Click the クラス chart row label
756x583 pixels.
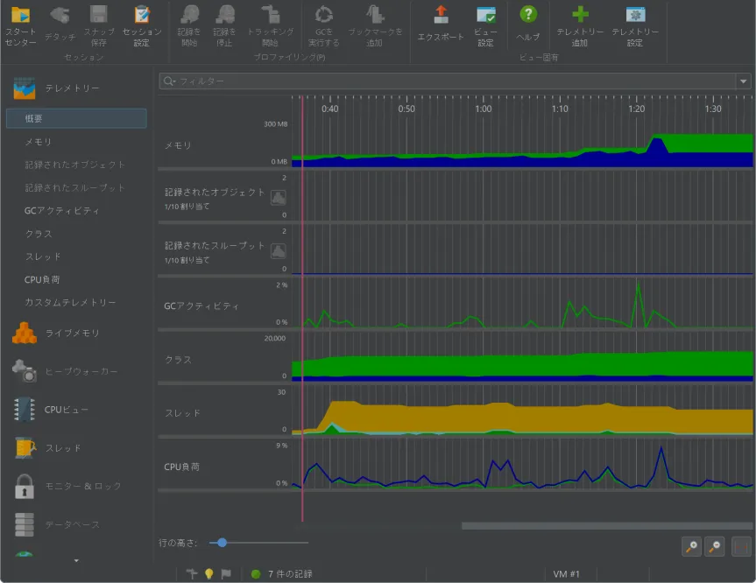[x=179, y=360]
